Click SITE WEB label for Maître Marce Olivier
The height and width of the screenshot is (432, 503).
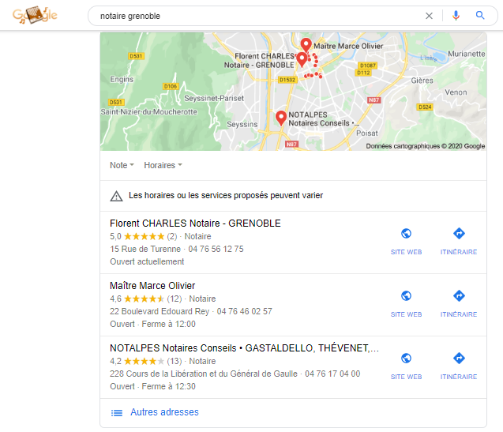click(x=406, y=314)
